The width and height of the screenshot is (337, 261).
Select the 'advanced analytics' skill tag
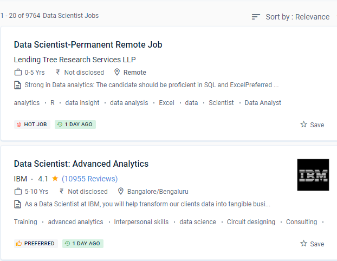(75, 222)
